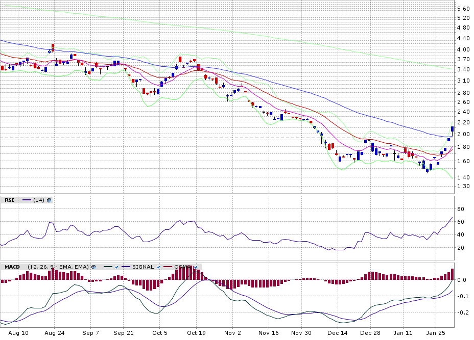Click the Aug 10 date axis label
Screen dimensions: 474x340
point(18,333)
